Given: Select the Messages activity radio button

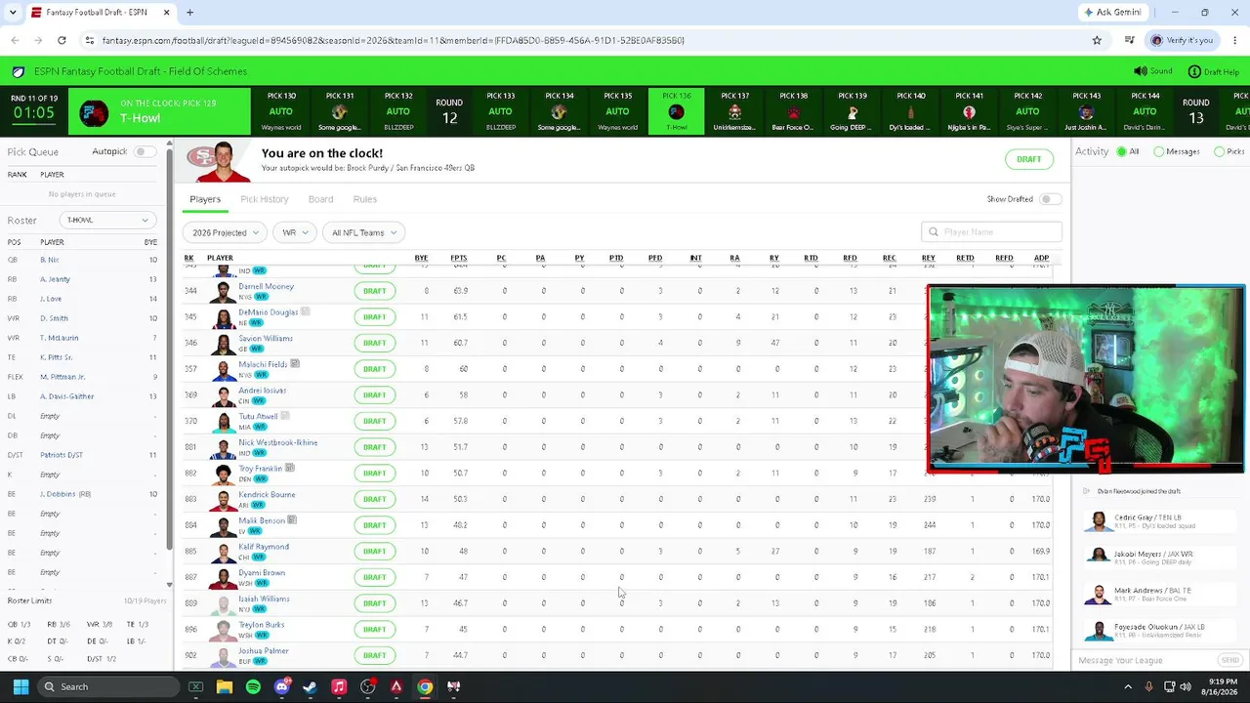Looking at the screenshot, I should pos(1159,151).
